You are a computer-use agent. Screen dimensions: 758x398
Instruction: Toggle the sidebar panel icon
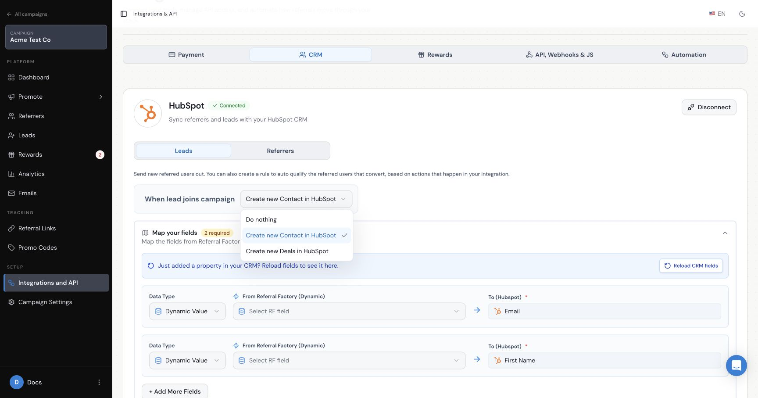tap(124, 14)
